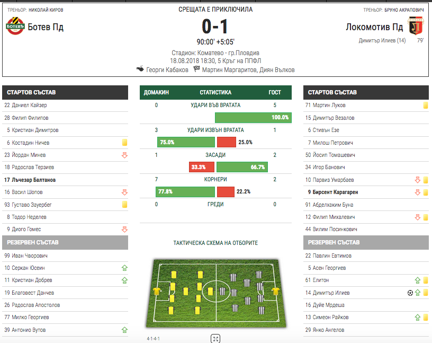Click the yellow card next to Костадин Ничев
Image resolution: width=432 pixels, height=343 pixels.
[124, 143]
